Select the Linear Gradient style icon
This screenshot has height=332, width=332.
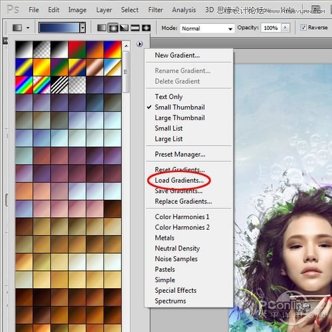(x=102, y=28)
